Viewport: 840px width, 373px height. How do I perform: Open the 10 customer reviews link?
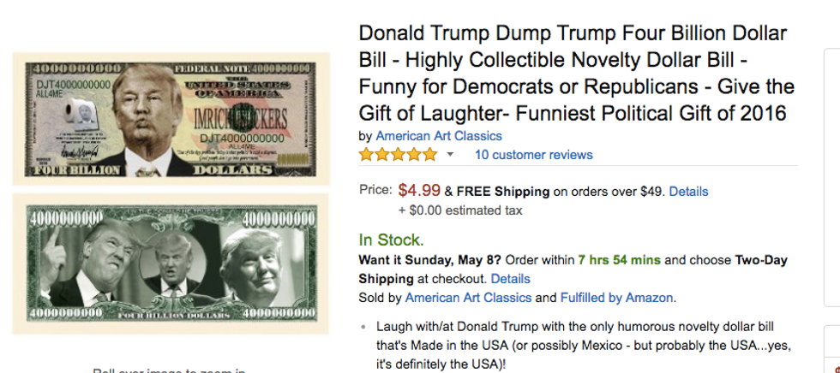533,155
